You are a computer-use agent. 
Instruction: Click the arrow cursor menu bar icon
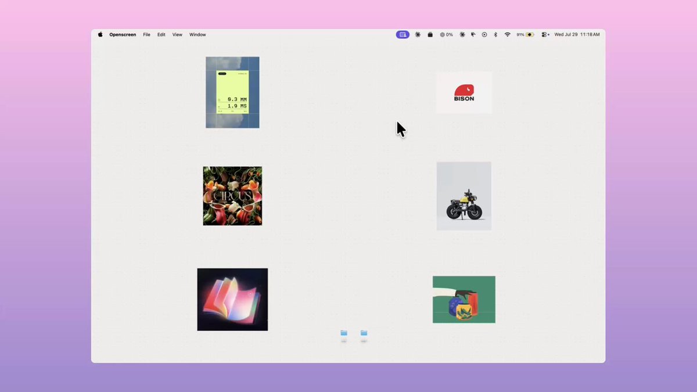[x=473, y=35]
